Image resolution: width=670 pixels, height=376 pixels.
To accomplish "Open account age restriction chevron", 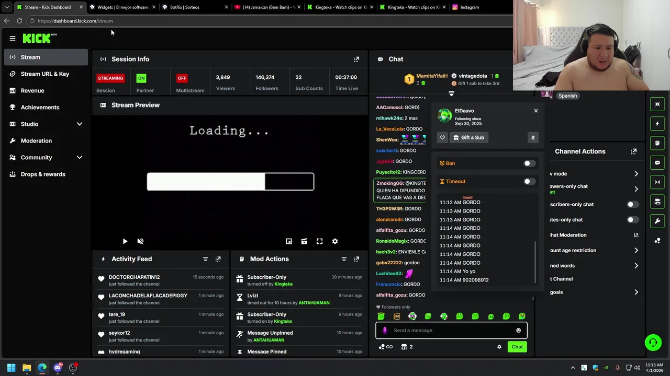I will click(x=636, y=251).
